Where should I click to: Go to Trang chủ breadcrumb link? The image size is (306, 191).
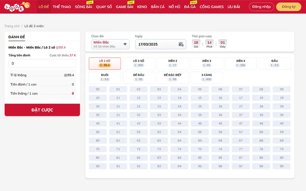pyautogui.click(x=12, y=26)
